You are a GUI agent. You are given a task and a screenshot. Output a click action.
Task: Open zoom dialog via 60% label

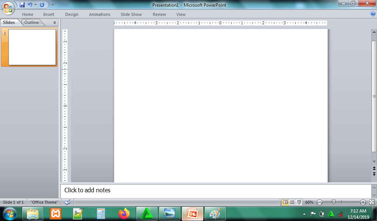pyautogui.click(x=309, y=203)
